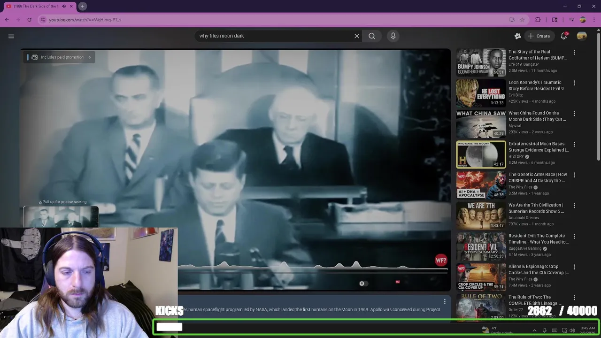This screenshot has width=601, height=338.
Task: Open the He Lost Everything thumbnail
Action: point(481,93)
